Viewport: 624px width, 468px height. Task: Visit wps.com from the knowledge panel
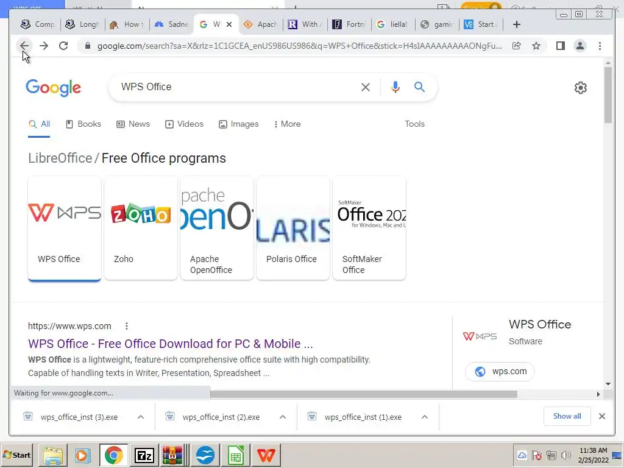pyautogui.click(x=500, y=371)
